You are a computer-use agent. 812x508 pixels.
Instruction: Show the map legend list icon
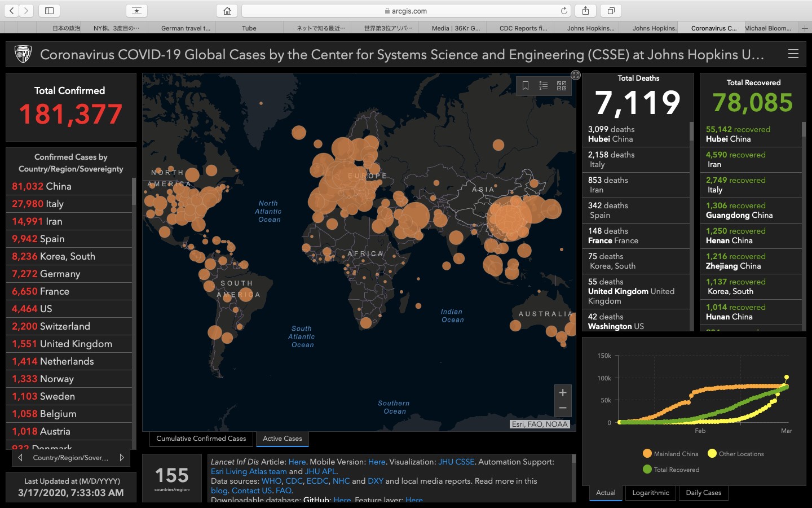click(544, 85)
